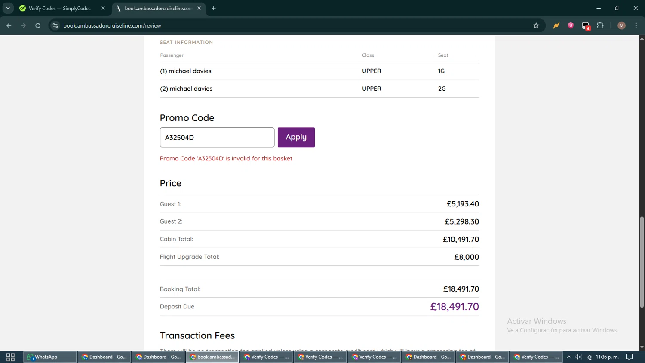Click the scrollbar down arrow
645x363 pixels.
(x=642, y=347)
